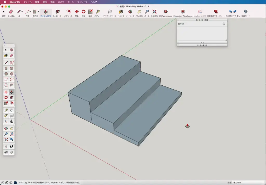Open the 描画 menu
This screenshot has height=185, width=266.
52,2
